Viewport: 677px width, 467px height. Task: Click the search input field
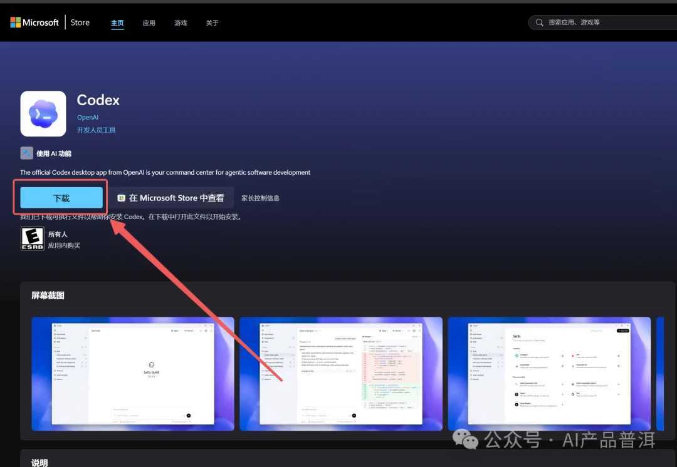click(x=602, y=22)
